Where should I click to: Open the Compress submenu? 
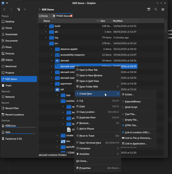pyautogui.click(x=98, y=148)
